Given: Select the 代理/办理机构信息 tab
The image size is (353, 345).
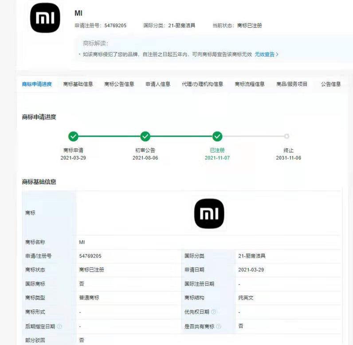Looking at the screenshot, I should point(202,84).
